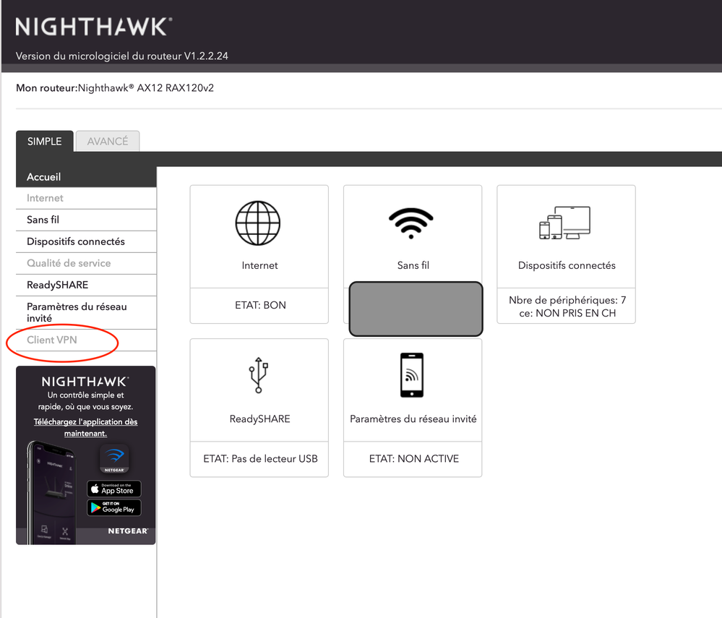This screenshot has width=722, height=618.
Task: Click the Téléchargez l'application dès maintenant link
Action: tap(86, 427)
